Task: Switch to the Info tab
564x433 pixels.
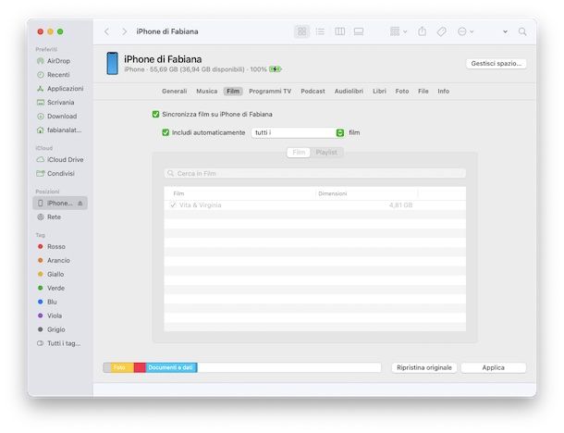Action: [444, 91]
